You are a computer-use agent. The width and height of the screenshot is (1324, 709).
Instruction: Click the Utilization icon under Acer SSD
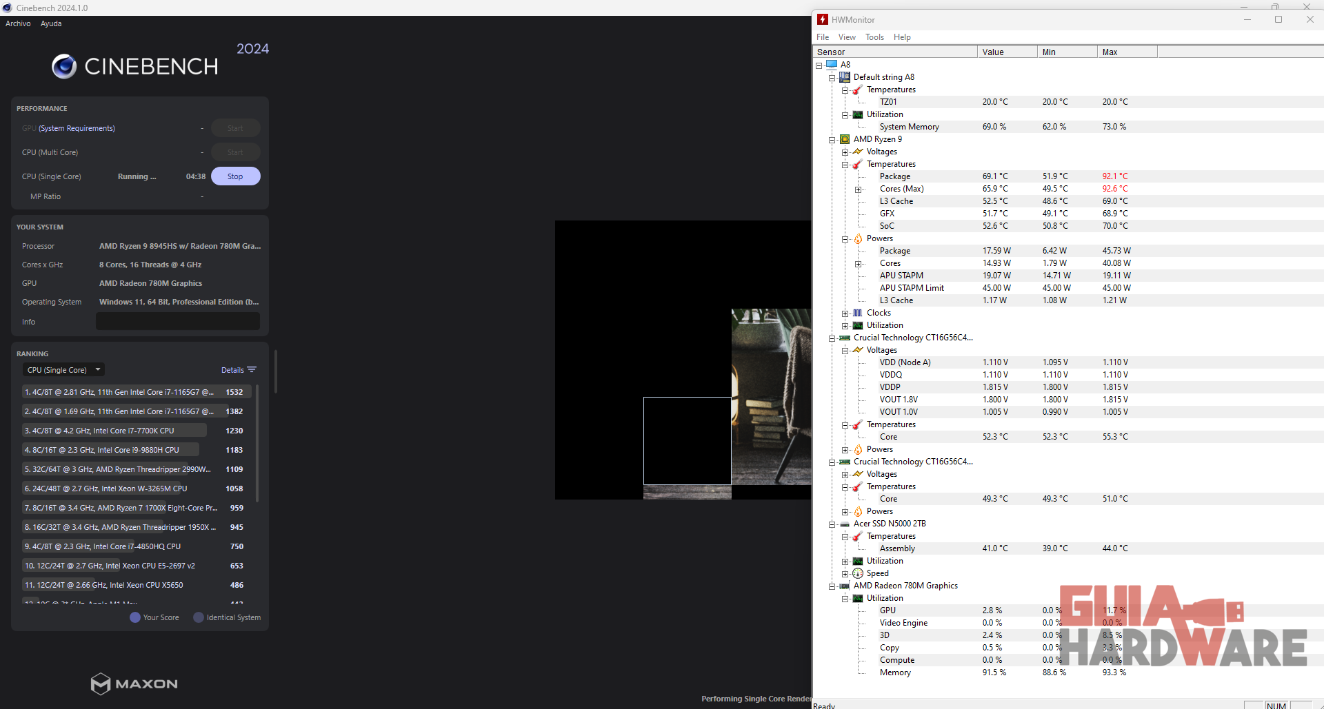click(858, 561)
